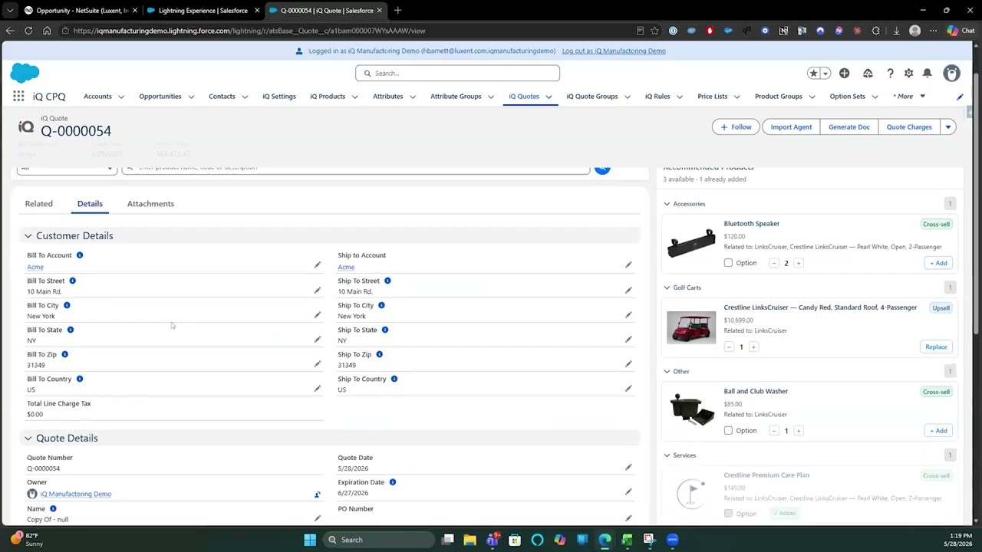Show info for Bill To Account
The width and height of the screenshot is (982, 552).
[80, 255]
